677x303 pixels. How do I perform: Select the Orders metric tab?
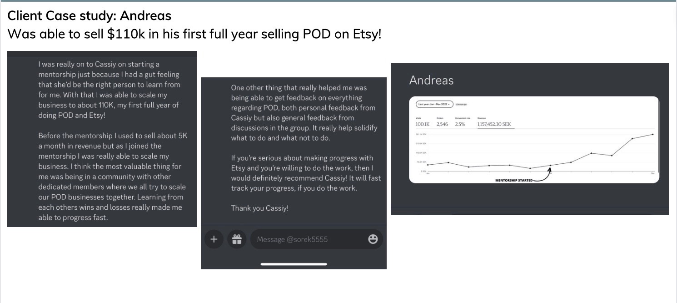(442, 122)
